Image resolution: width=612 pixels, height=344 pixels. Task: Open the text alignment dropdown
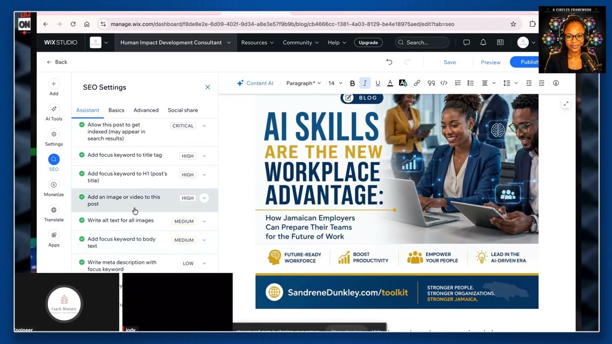click(488, 83)
